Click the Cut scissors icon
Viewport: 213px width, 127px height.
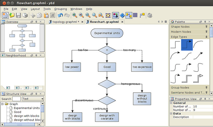click(33, 15)
